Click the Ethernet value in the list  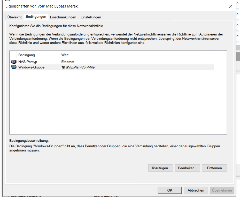tap(68, 62)
